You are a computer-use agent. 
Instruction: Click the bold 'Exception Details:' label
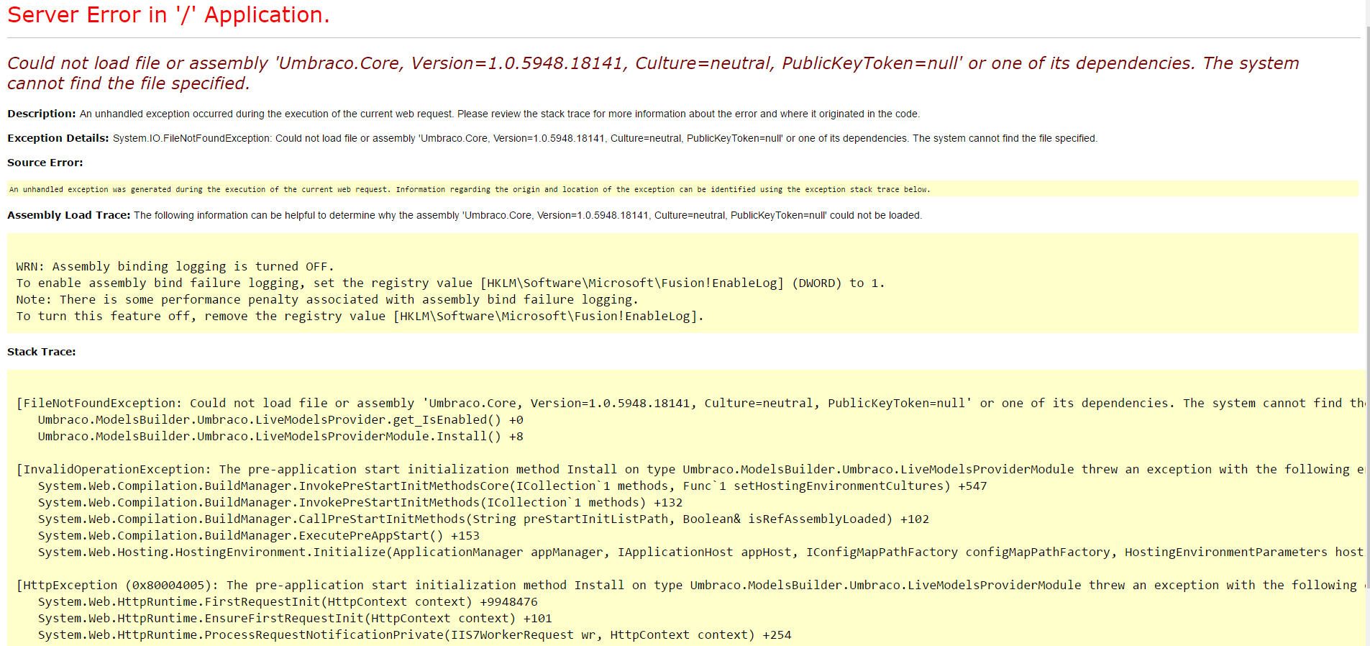coord(58,138)
